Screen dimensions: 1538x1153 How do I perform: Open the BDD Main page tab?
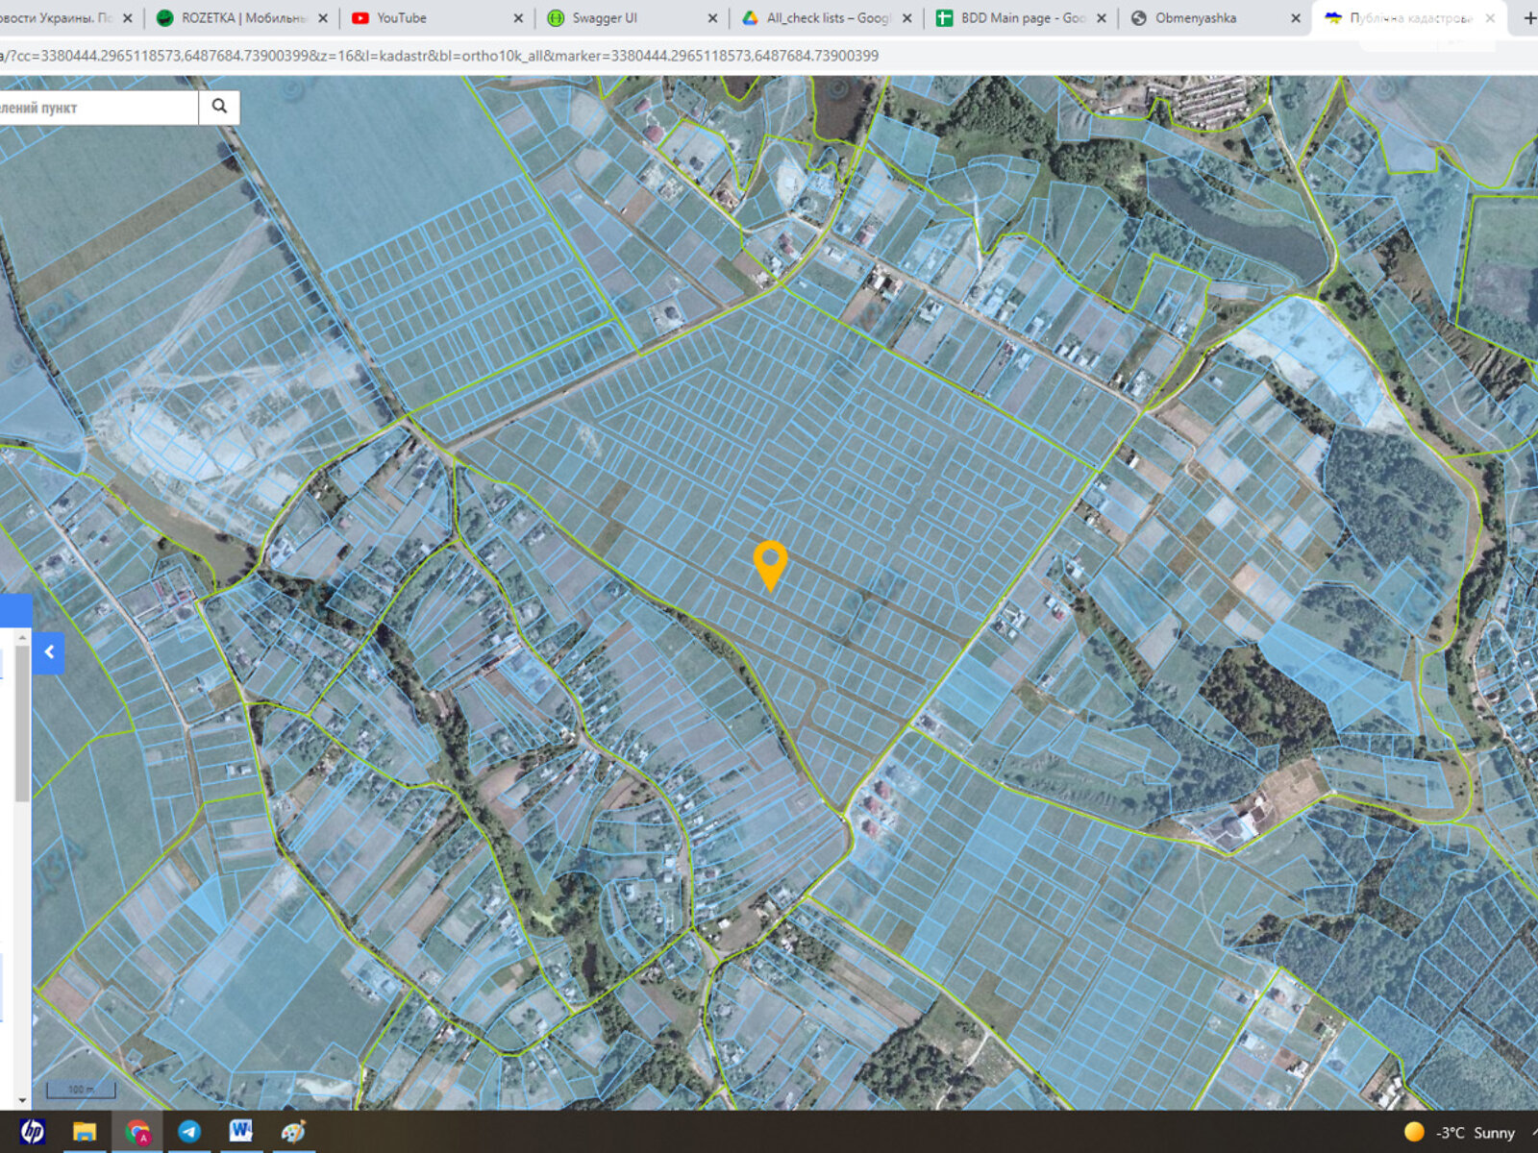tap(1014, 18)
